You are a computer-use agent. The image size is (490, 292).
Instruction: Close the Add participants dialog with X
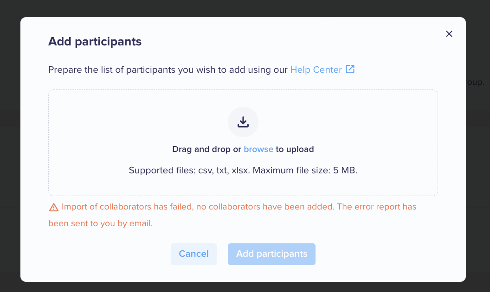tap(449, 34)
